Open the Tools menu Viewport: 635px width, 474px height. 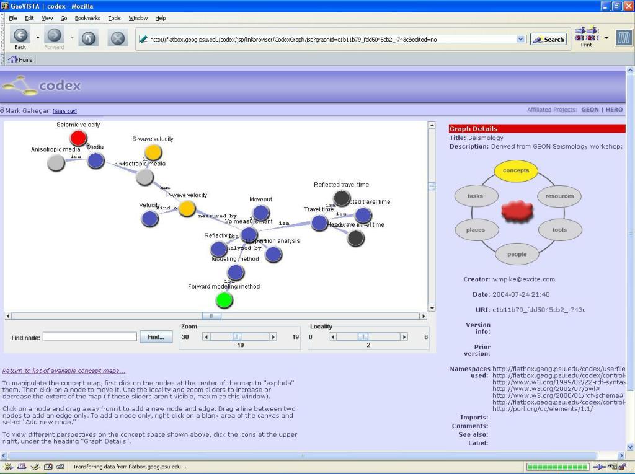(x=115, y=18)
